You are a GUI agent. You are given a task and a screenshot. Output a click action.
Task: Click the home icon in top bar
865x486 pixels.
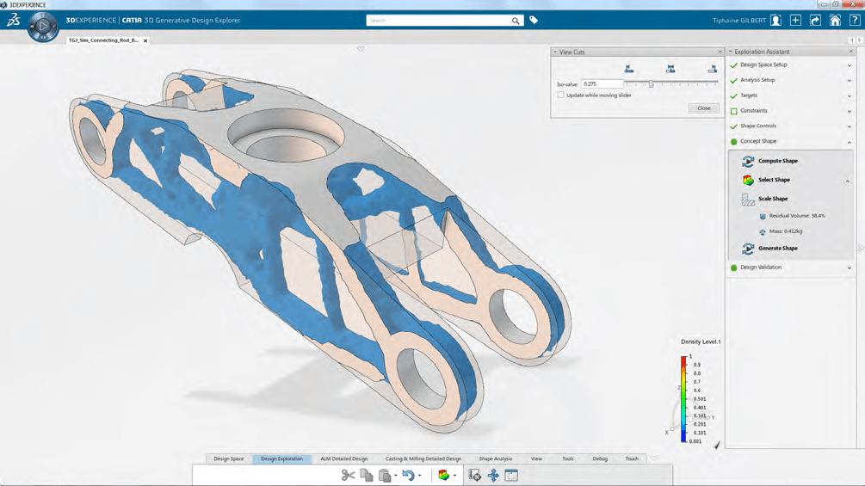pos(835,21)
